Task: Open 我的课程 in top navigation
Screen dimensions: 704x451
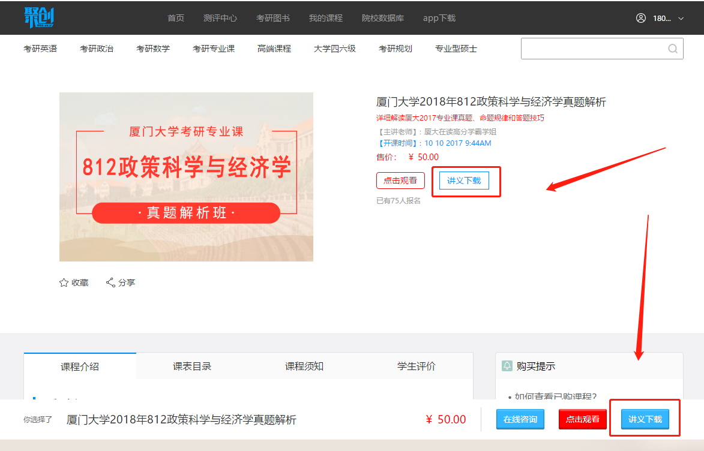Action: click(x=325, y=18)
